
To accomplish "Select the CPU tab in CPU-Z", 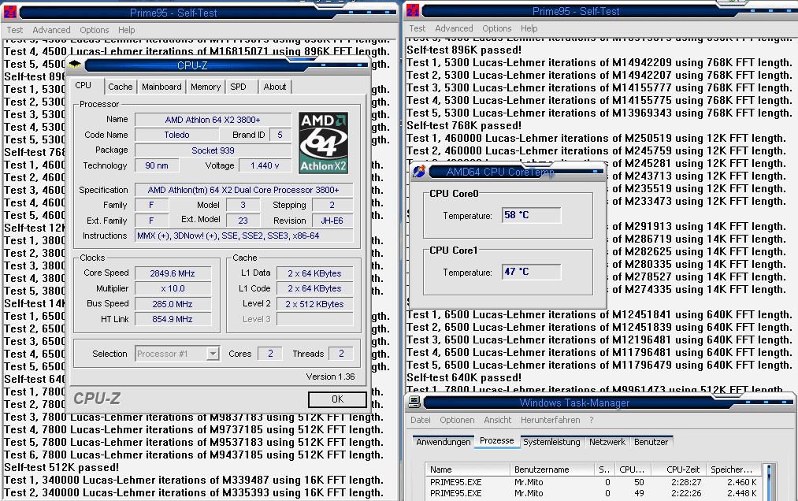I will coord(84,86).
